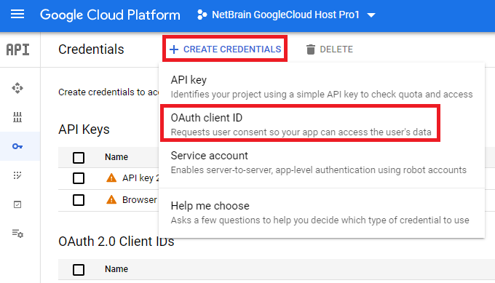Choose Service account menu option
The height and width of the screenshot is (283, 495).
322,162
